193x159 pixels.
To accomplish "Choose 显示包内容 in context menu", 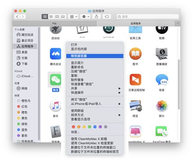I will point(95,49).
